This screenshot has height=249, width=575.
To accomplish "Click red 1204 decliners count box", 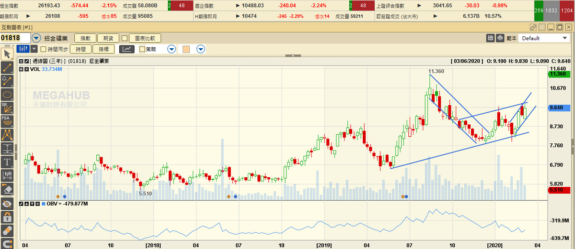I will (x=566, y=10).
